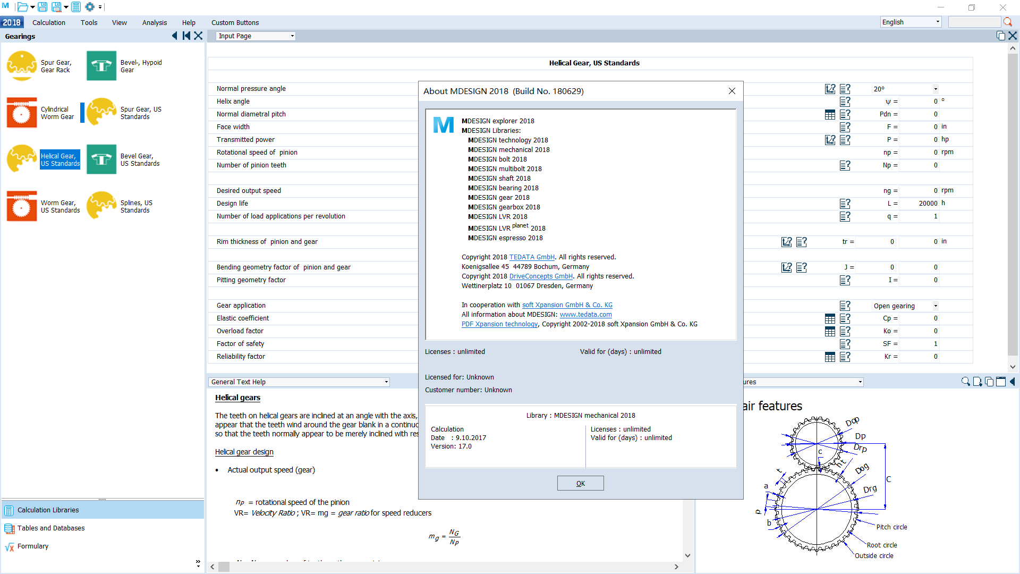Click the calculator toolbar icon
1020x574 pixels.
click(x=76, y=7)
